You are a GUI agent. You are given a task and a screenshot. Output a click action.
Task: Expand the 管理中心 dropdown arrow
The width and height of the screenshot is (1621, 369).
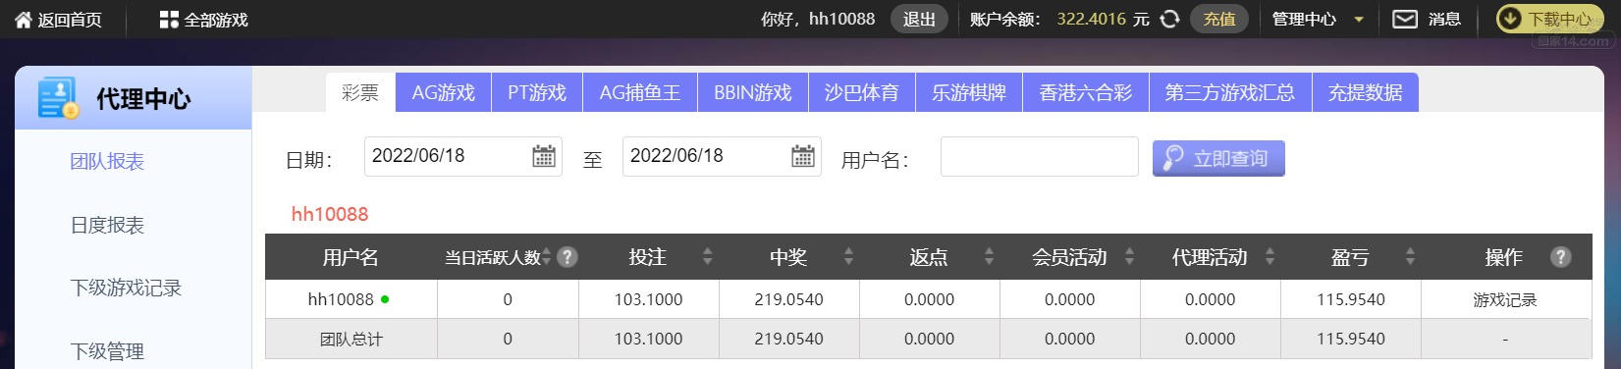coord(1359,20)
